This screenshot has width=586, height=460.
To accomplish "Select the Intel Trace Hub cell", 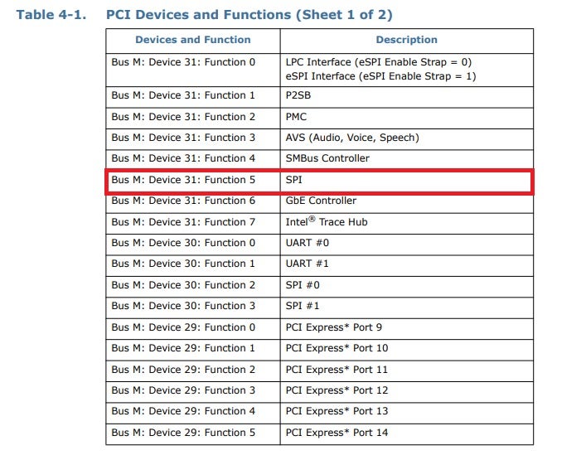I will 327,222.
